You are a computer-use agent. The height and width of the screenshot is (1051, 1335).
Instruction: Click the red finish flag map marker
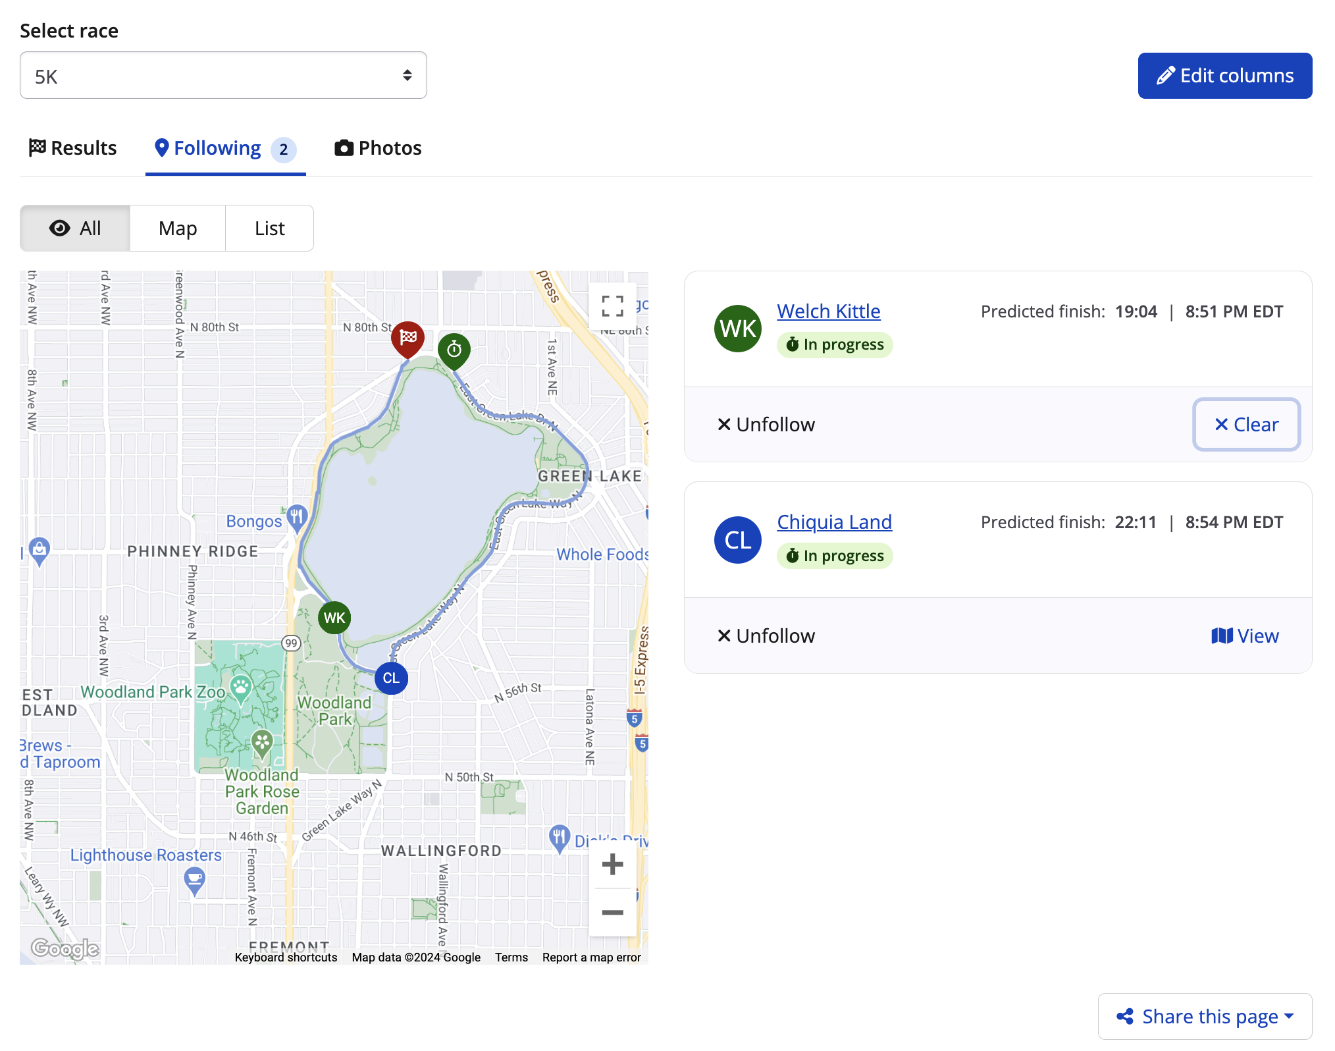(x=407, y=338)
